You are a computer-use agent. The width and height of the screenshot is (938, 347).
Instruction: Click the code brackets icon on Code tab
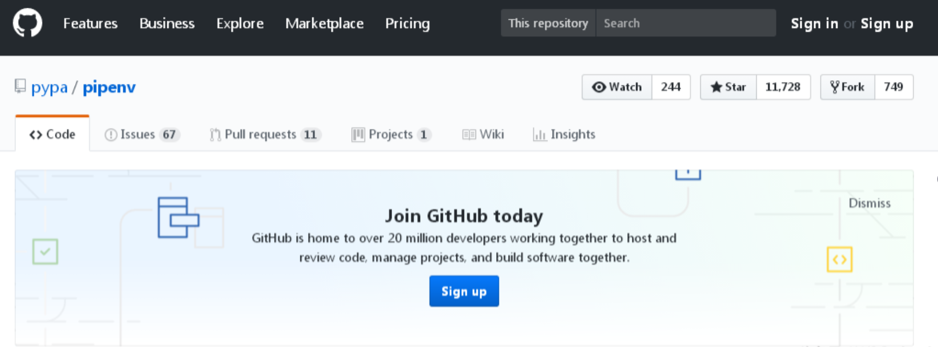(x=36, y=135)
